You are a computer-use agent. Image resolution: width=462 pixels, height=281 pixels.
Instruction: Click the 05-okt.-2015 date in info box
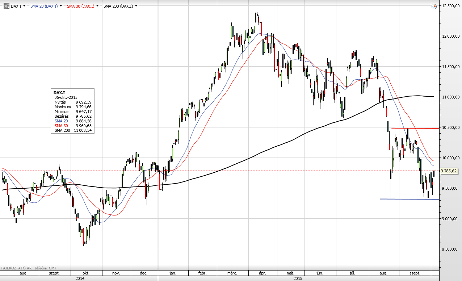click(x=65, y=97)
